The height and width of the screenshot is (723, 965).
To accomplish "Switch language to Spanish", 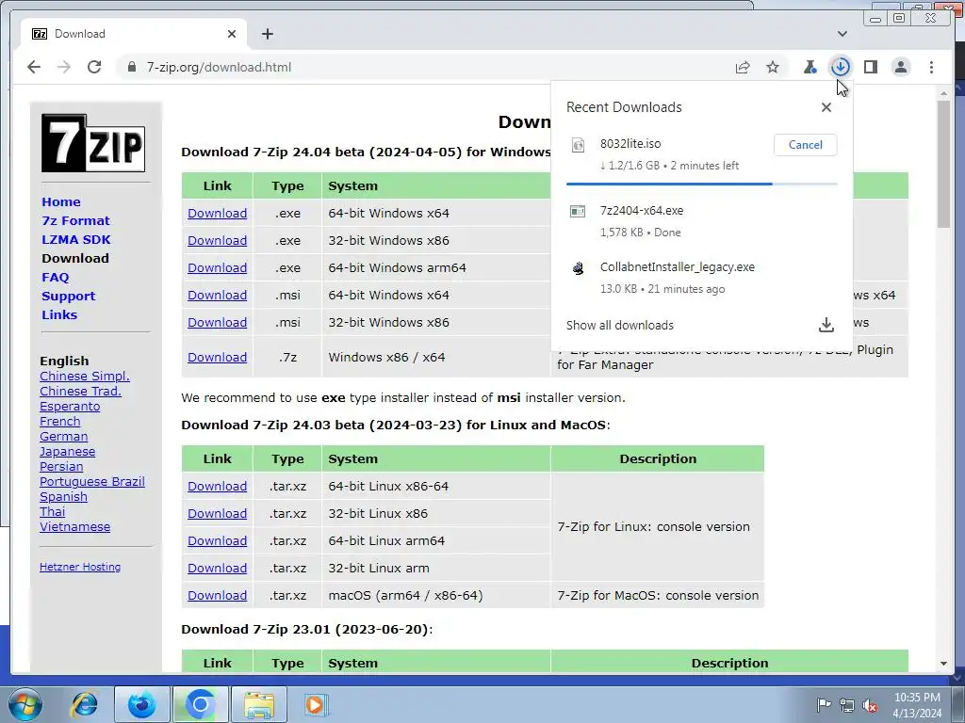I will pyautogui.click(x=63, y=497).
